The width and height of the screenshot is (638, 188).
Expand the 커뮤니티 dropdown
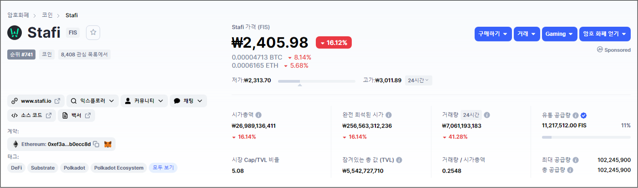point(144,101)
